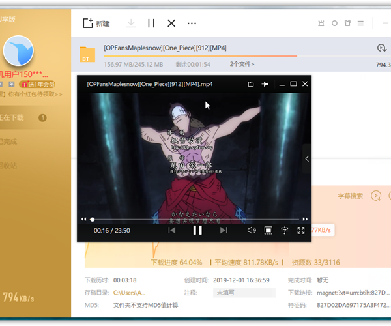This screenshot has height=326, width=391.
Task: Click the shirt skin icon in title bar
Action: [x=349, y=23]
